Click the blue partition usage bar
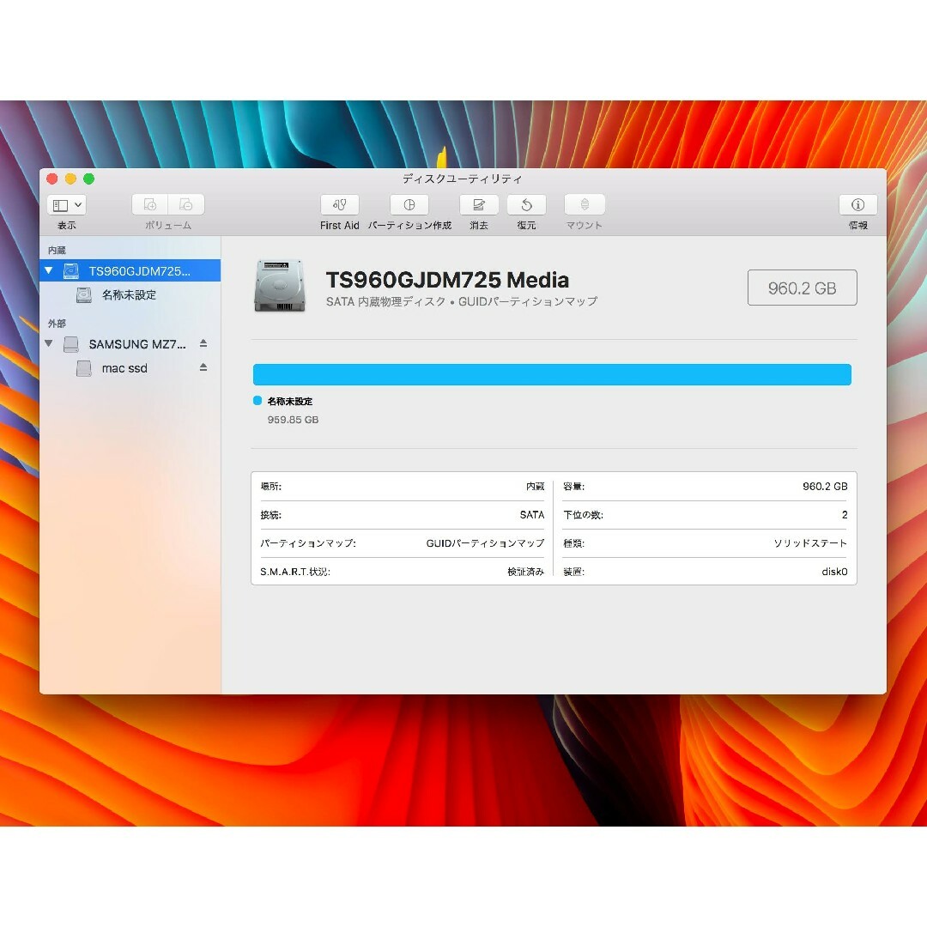 pyautogui.click(x=552, y=375)
